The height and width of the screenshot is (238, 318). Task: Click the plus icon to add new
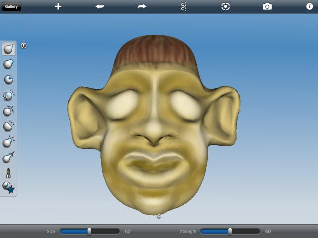coord(58,7)
